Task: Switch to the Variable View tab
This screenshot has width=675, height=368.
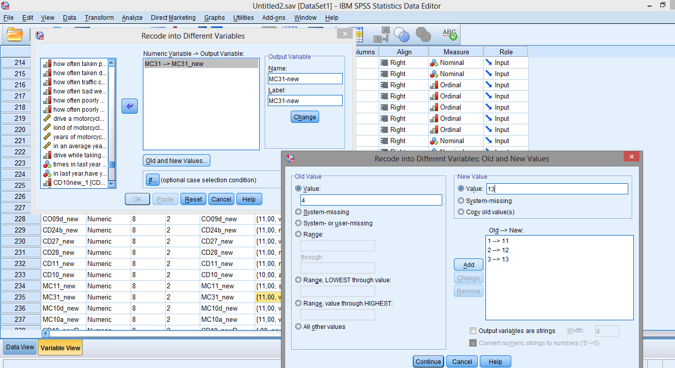Action: click(60, 348)
